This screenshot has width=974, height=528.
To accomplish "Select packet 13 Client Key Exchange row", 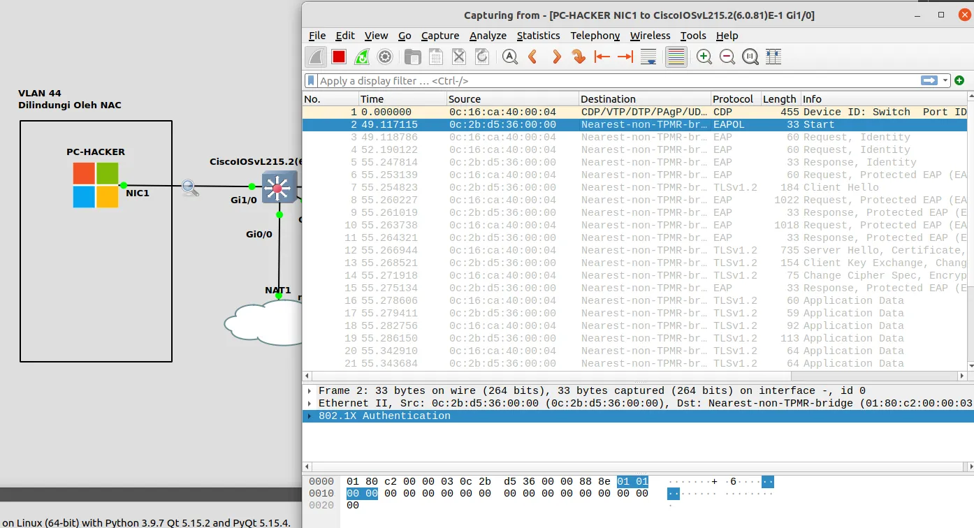I will (635, 263).
